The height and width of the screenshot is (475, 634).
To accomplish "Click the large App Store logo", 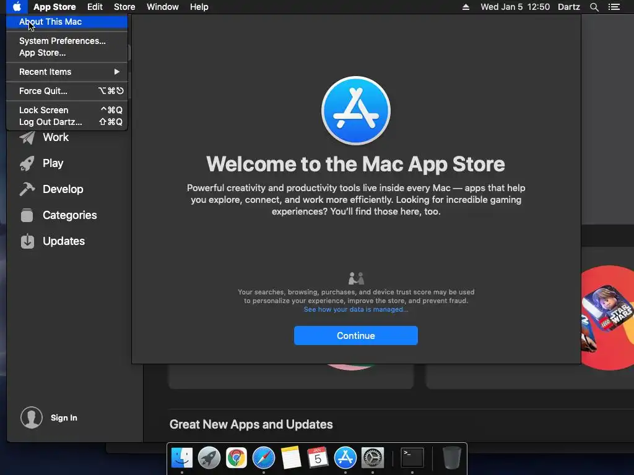I will 356,110.
